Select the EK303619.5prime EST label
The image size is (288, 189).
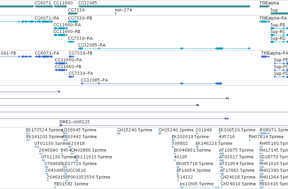(x=190, y=137)
